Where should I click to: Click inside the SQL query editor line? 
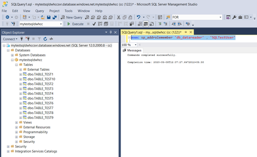pyautogui.click(x=183, y=38)
